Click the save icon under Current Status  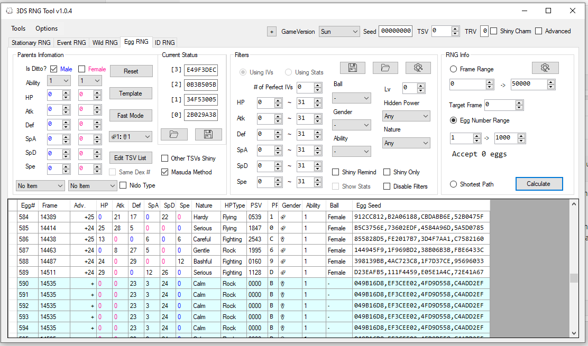pos(208,135)
